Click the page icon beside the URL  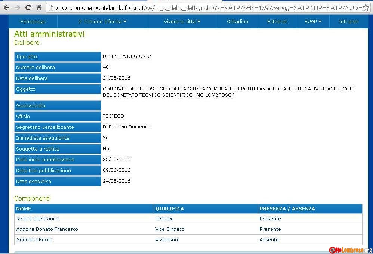50,8
